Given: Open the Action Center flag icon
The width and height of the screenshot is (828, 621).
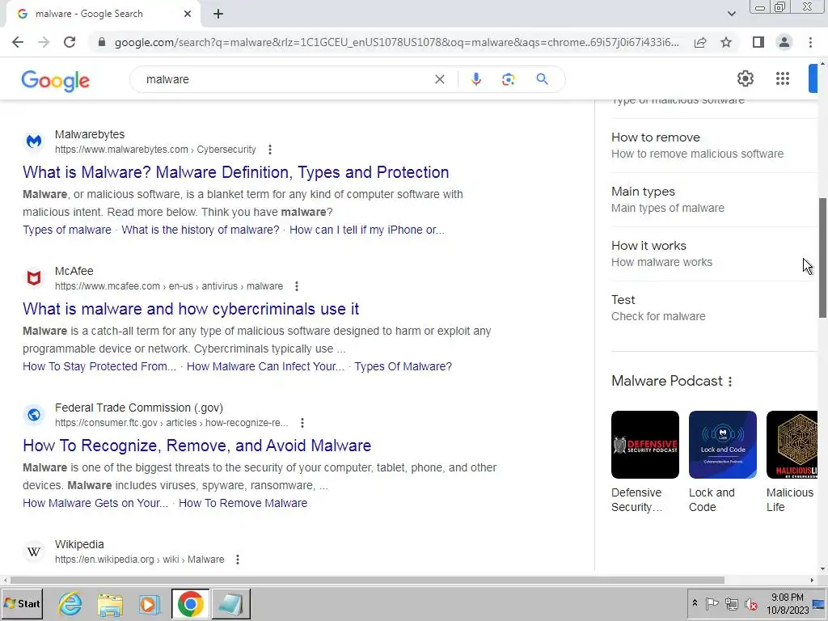Looking at the screenshot, I should pos(712,603).
